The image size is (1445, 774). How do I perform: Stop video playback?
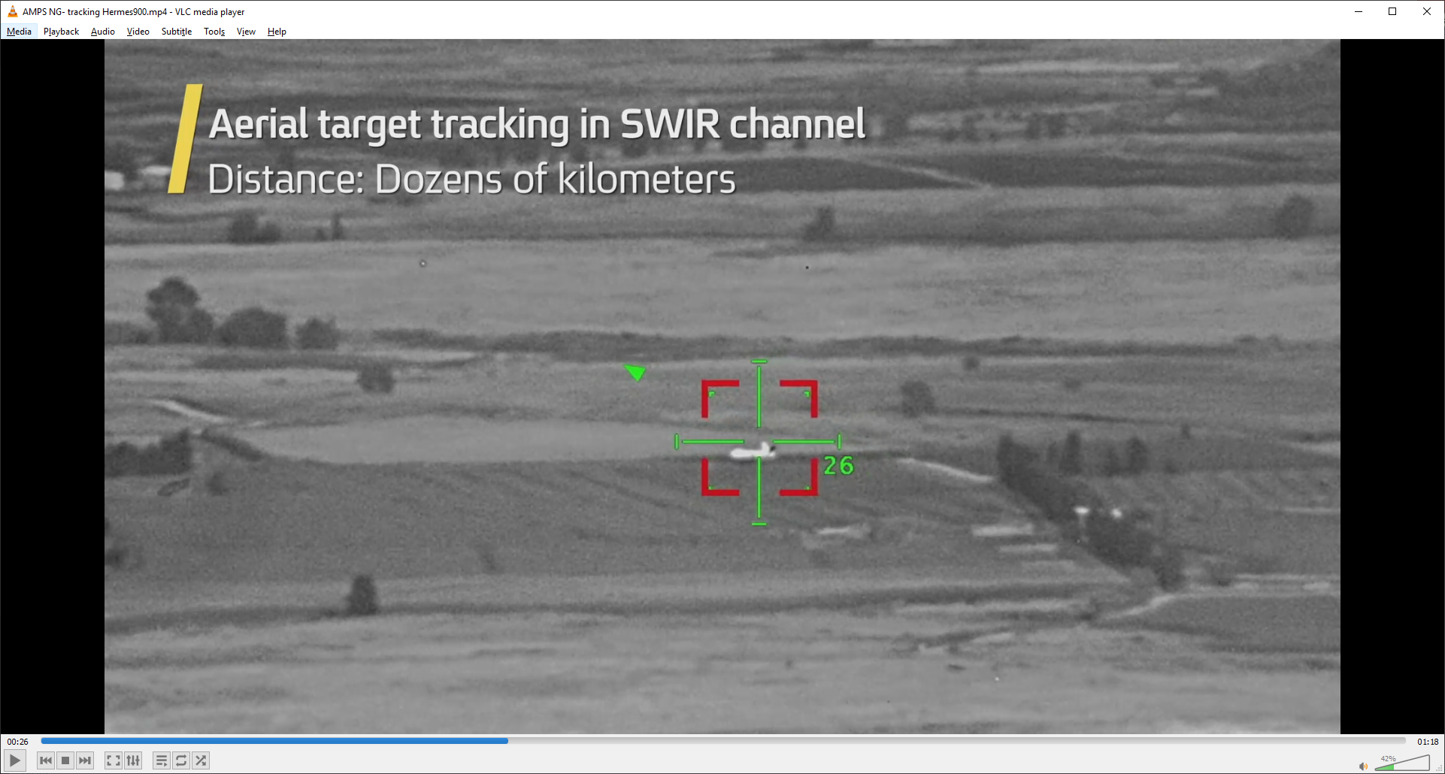coord(65,760)
